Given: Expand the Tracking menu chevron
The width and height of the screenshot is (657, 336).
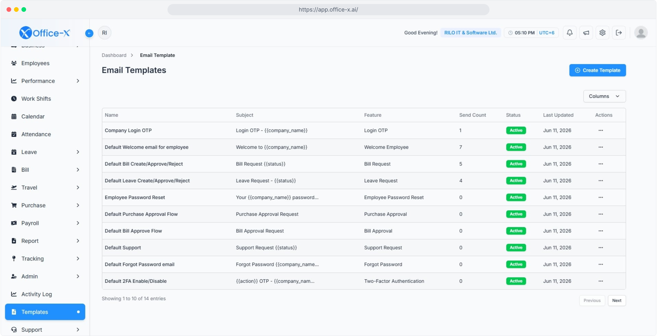Looking at the screenshot, I should pyautogui.click(x=78, y=259).
